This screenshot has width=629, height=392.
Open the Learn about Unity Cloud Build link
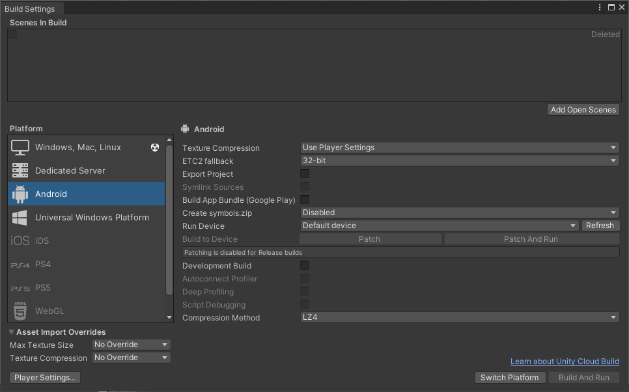pos(565,361)
